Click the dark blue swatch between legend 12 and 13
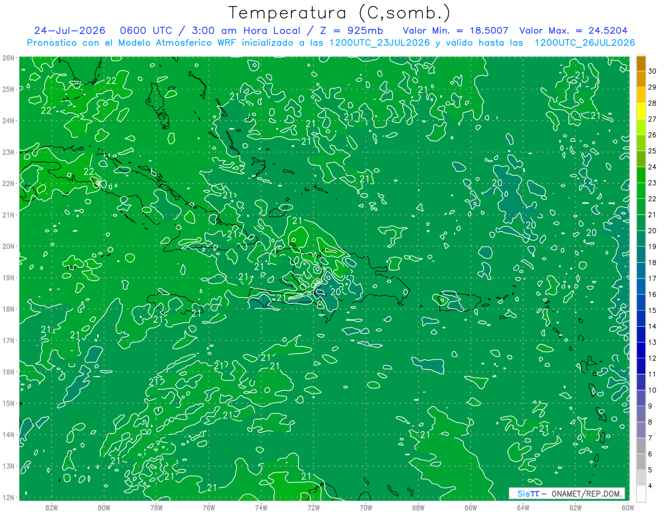 click(x=641, y=350)
